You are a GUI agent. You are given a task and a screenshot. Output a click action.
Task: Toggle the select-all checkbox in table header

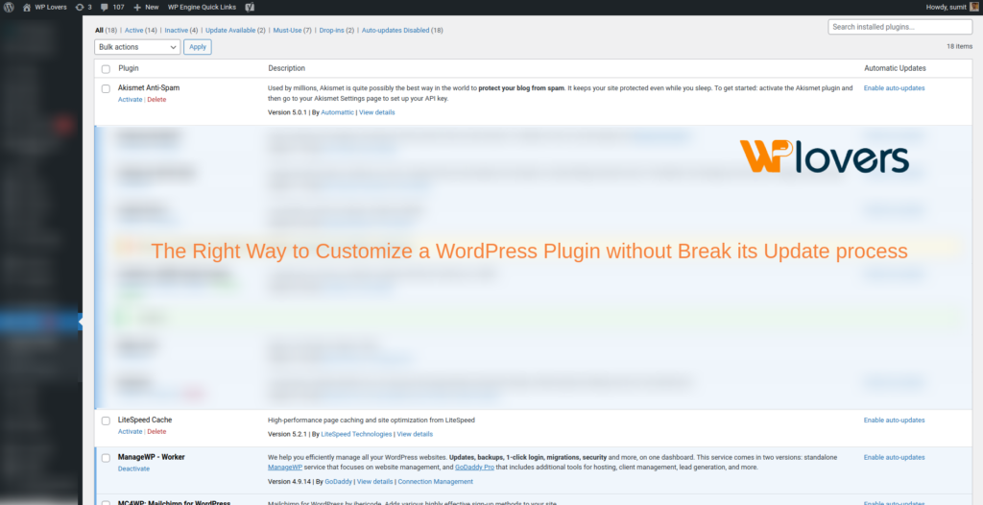click(x=106, y=69)
